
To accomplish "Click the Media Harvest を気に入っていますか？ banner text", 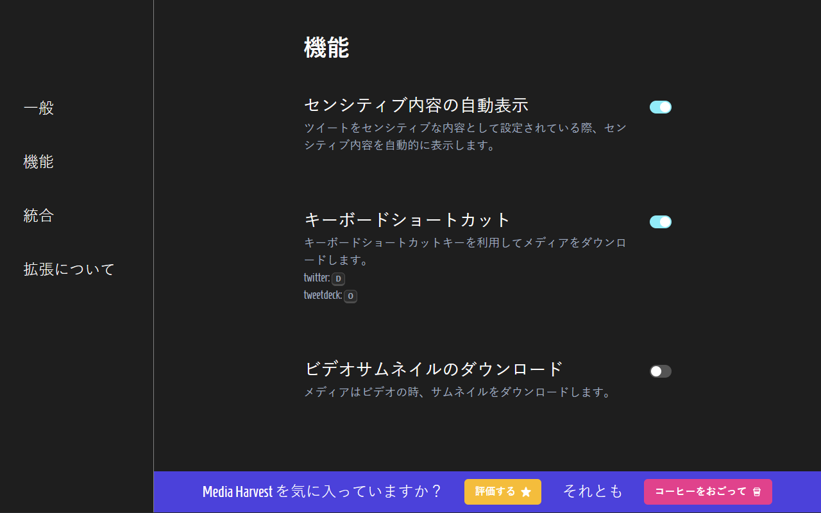I will click(323, 492).
